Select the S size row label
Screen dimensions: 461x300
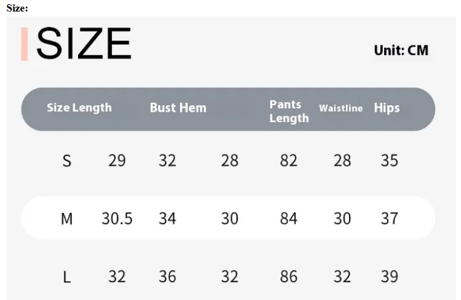67,161
